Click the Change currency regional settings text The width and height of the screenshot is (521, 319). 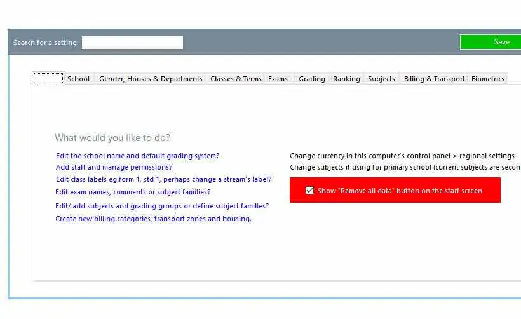(x=402, y=156)
